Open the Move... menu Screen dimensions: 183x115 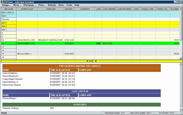coord(17,5)
